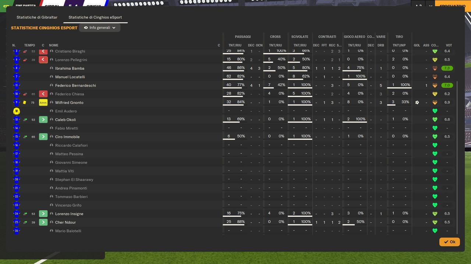Click condition heart icon for Giovanni Simeone
Screen dimensions: 471x264
tap(435, 162)
